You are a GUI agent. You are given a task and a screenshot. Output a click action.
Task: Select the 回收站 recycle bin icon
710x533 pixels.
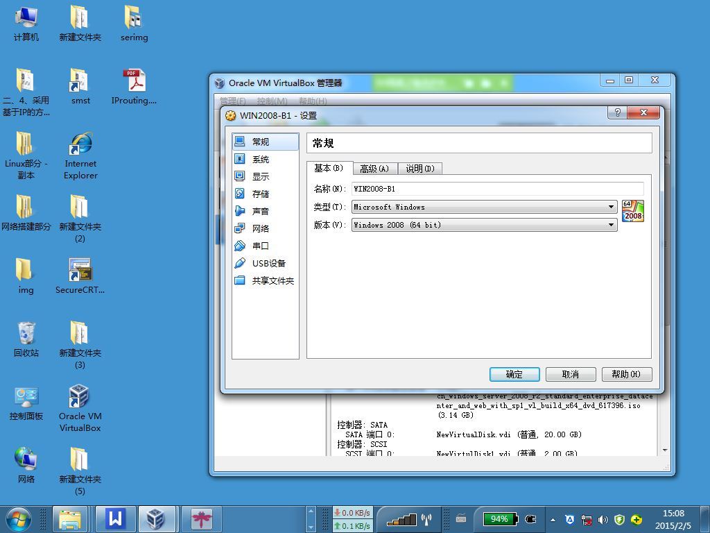pos(26,339)
